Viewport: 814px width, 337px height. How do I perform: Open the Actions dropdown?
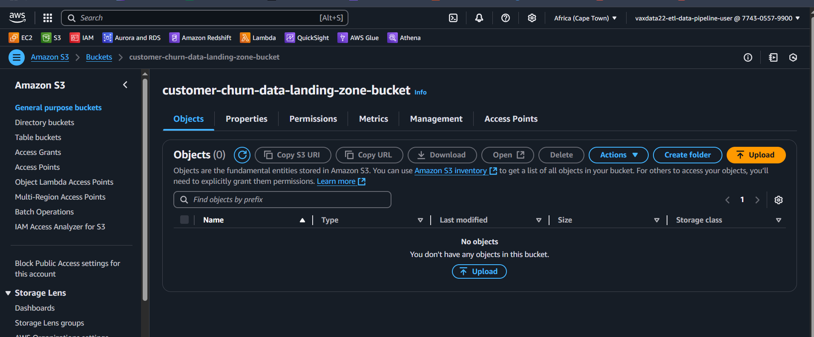tap(618, 155)
